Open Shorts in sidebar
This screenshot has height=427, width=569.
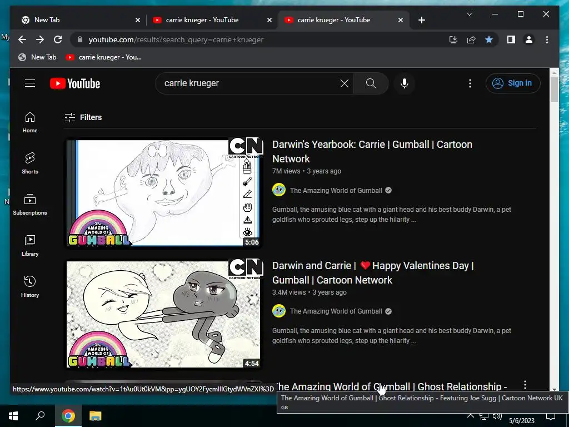[x=30, y=163]
